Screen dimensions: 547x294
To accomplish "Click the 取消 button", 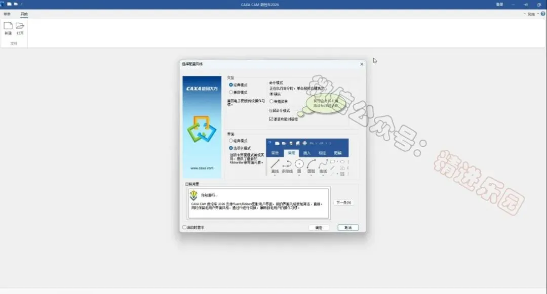I will (348, 228).
